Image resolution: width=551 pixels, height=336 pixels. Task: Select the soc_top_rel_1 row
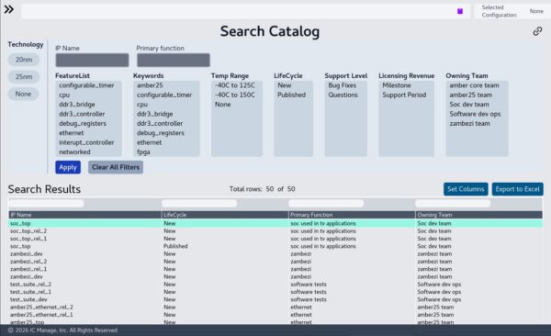coord(275,239)
